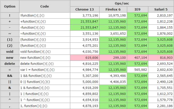The width and height of the screenshot is (174, 109).
Task: Click Safari value 2,602,630
Action: (161, 70)
